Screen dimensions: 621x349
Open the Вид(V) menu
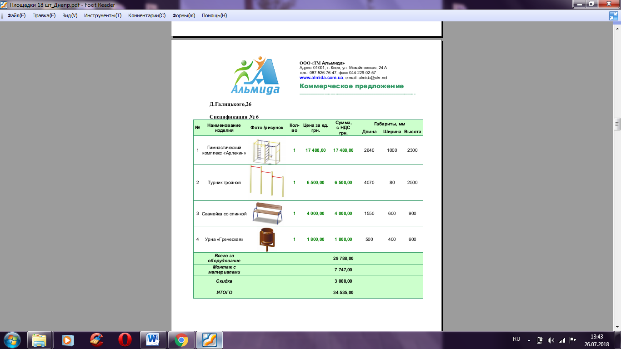pyautogui.click(x=70, y=15)
